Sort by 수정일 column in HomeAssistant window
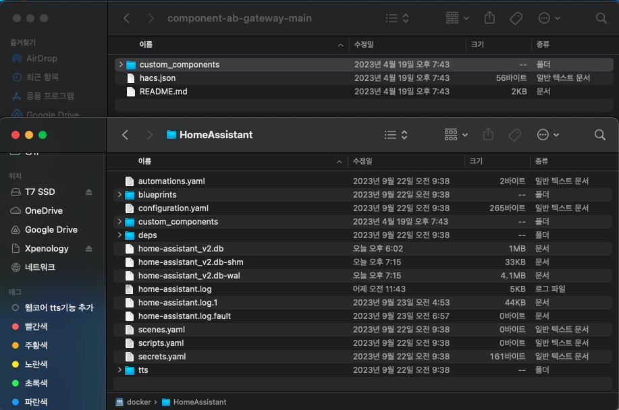 point(362,161)
